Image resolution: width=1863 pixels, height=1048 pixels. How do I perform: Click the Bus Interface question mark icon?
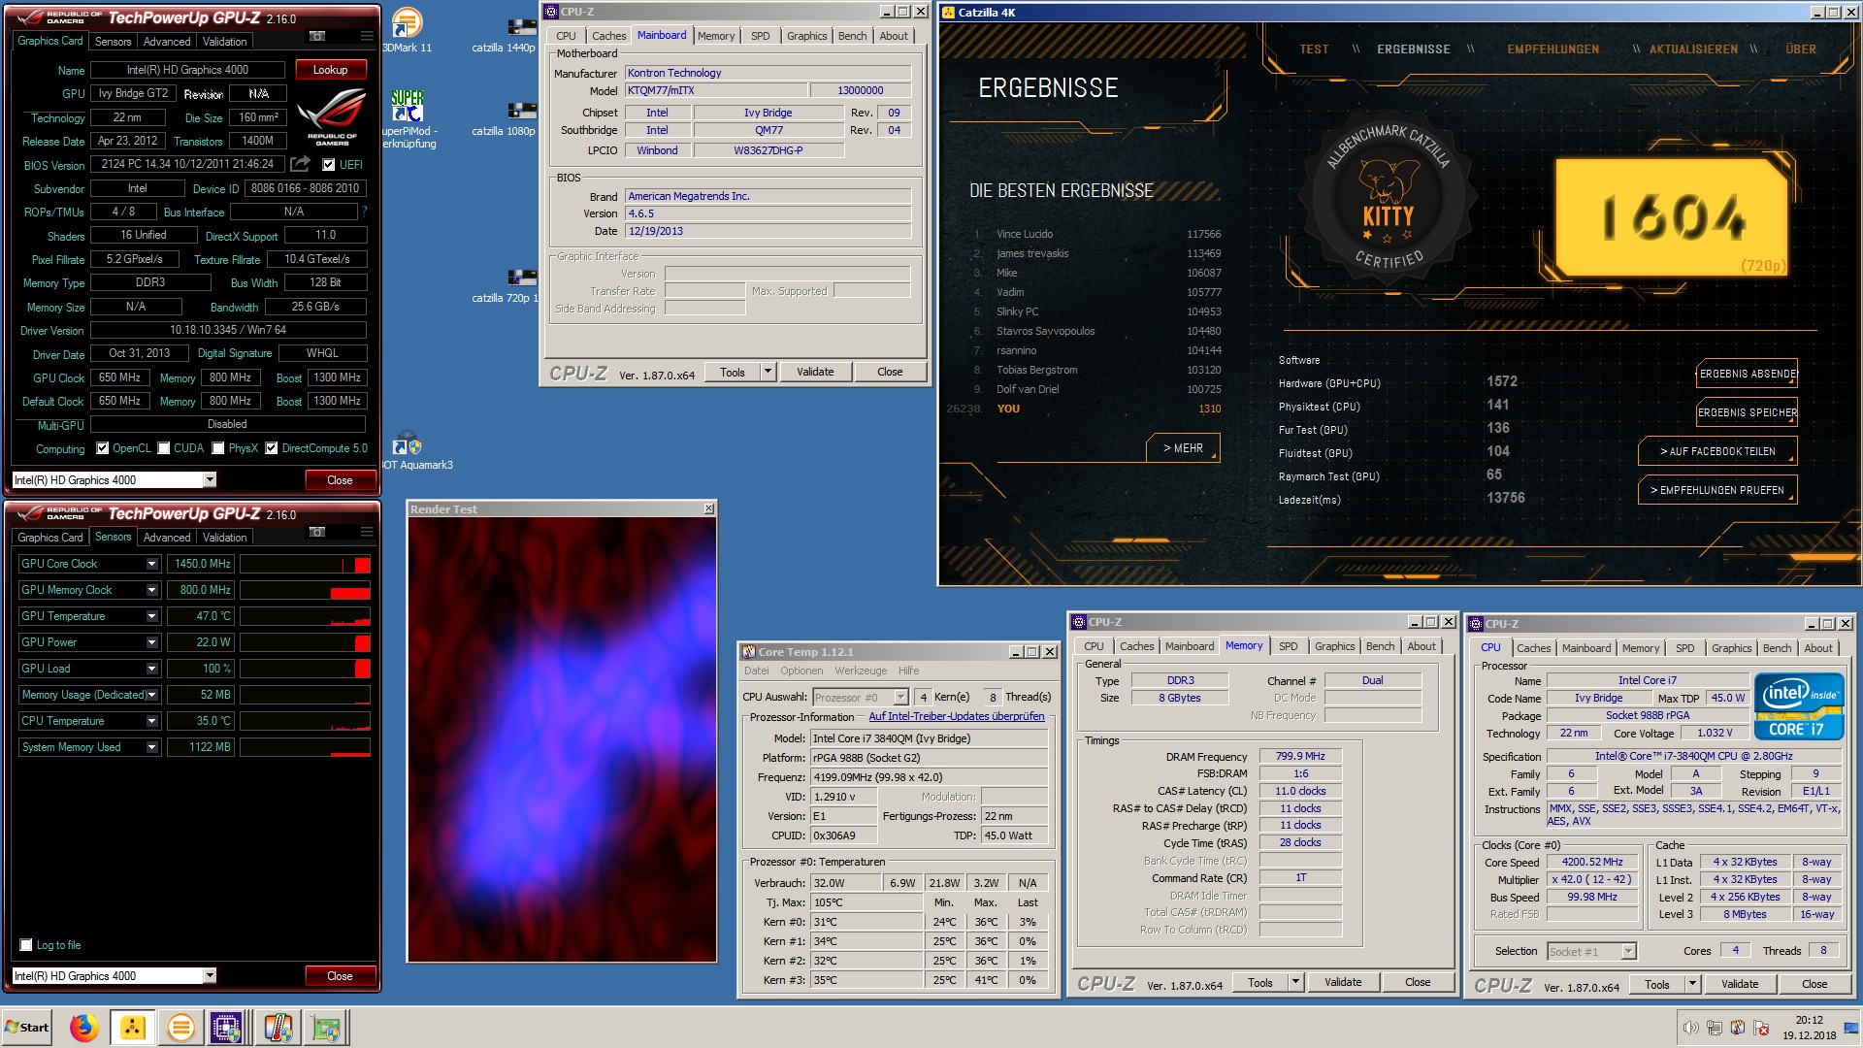[364, 212]
